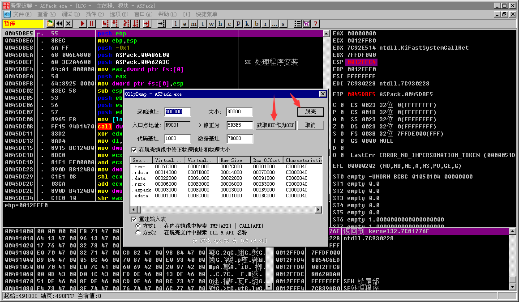The height and width of the screenshot is (302, 519).
Task: Click the section table horizontal scrollbar right arrow
Action: [318, 209]
